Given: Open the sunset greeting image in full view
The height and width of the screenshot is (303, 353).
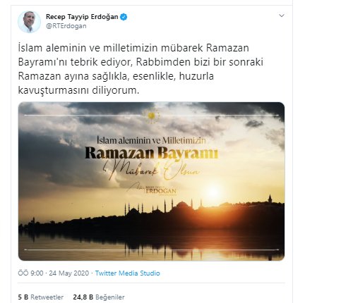Looking at the screenshot, I should click(151, 181).
